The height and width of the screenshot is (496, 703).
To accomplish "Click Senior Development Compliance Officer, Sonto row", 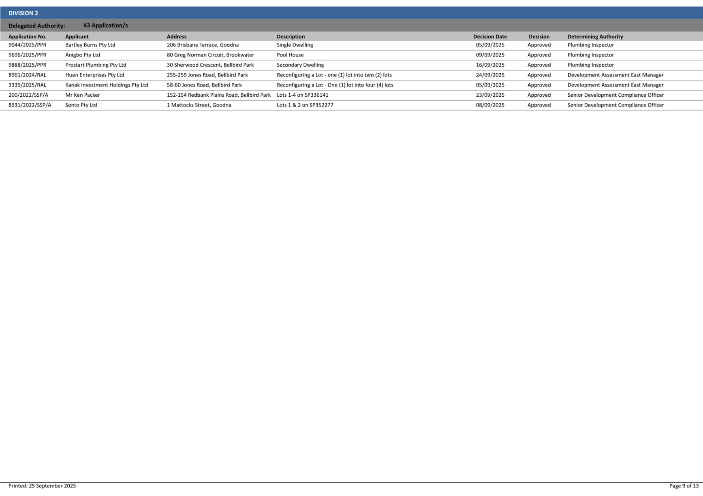I will [615, 105].
